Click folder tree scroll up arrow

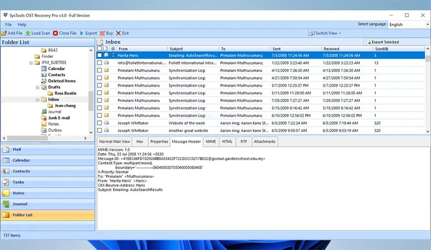pos(91,51)
